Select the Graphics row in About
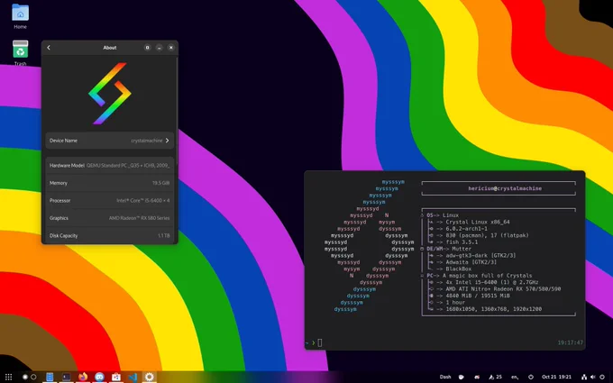Screen dimensions: 613x383 pyautogui.click(x=109, y=218)
